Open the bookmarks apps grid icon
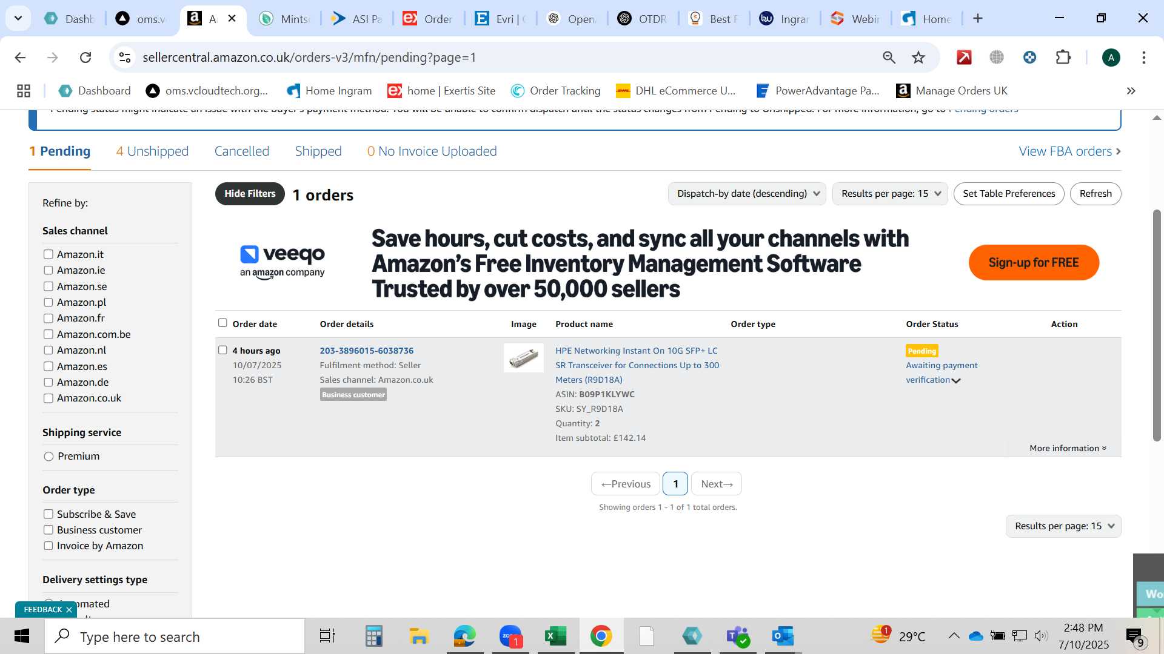The image size is (1164, 654). 24,91
